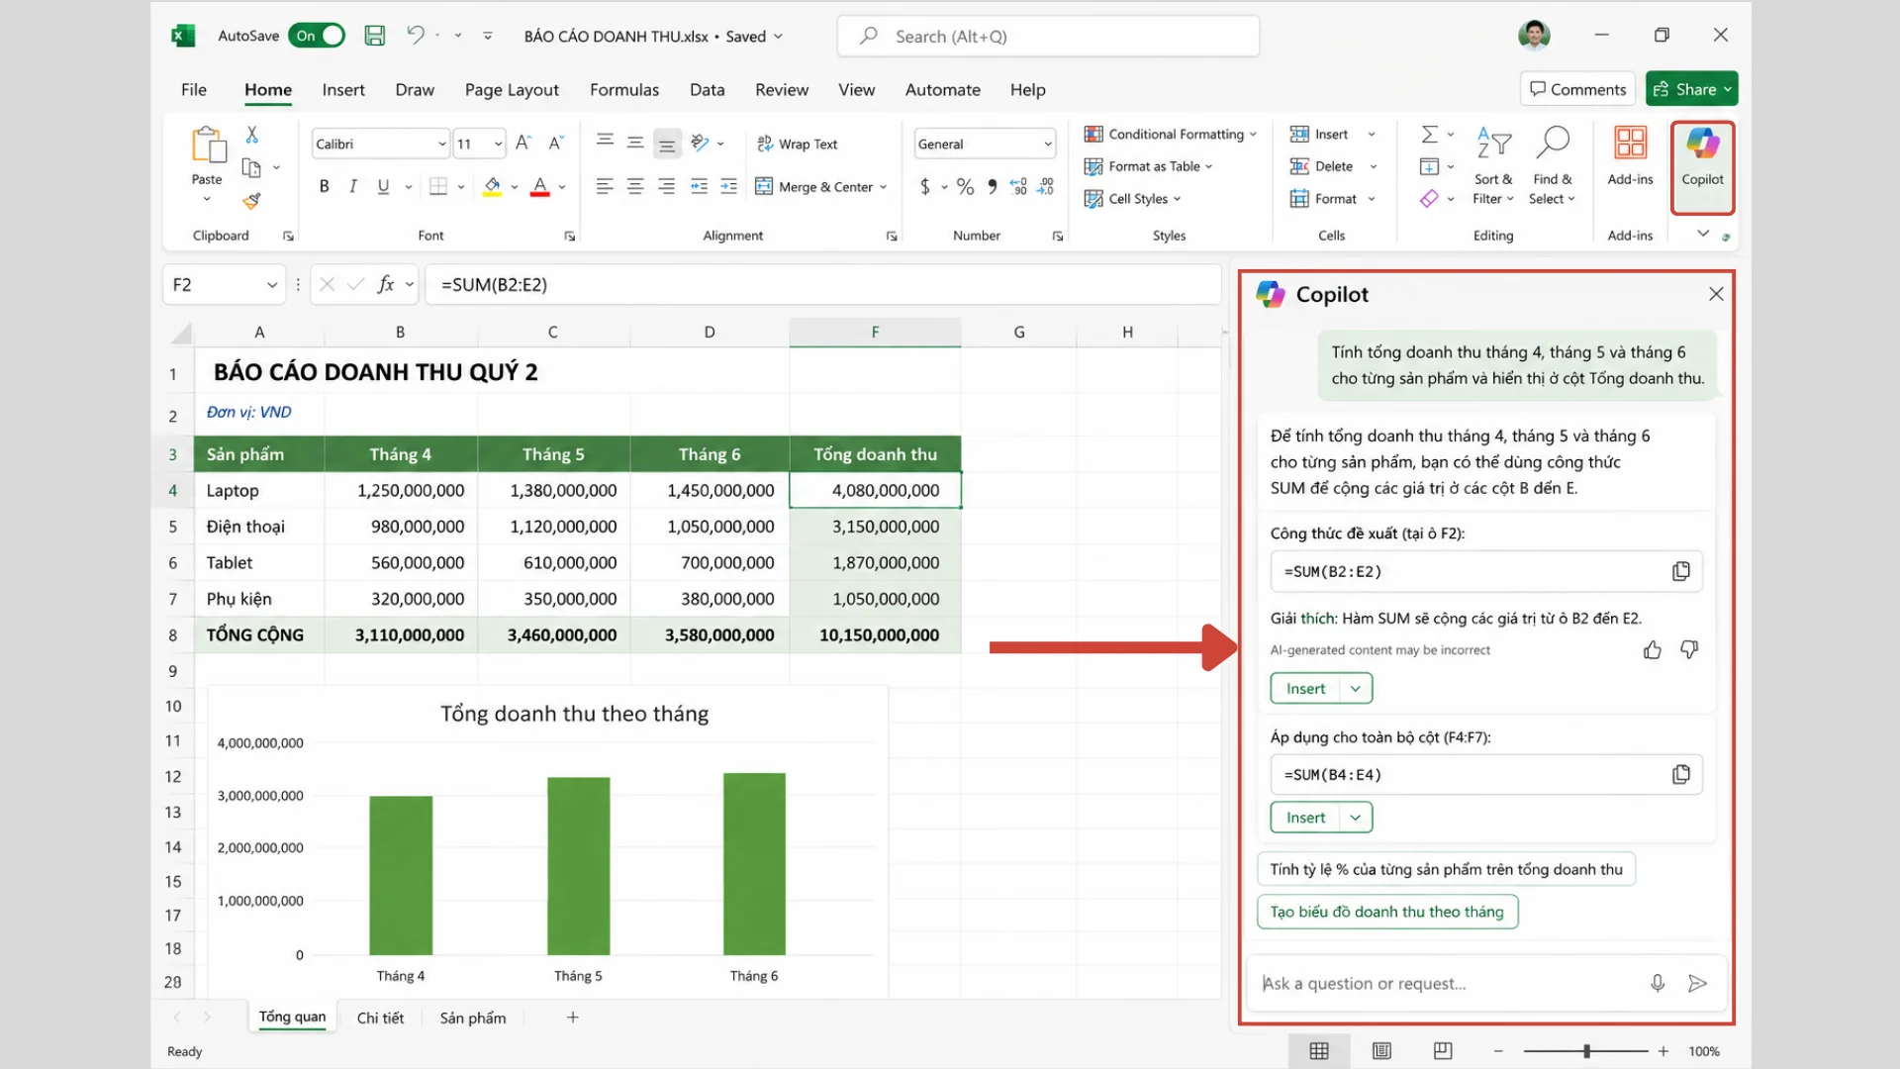
Task: Click the Fill Color bucket swatch
Action: coord(492,186)
